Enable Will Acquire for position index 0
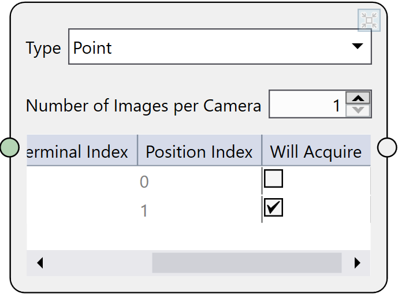398x294 pixels. pos(273,180)
